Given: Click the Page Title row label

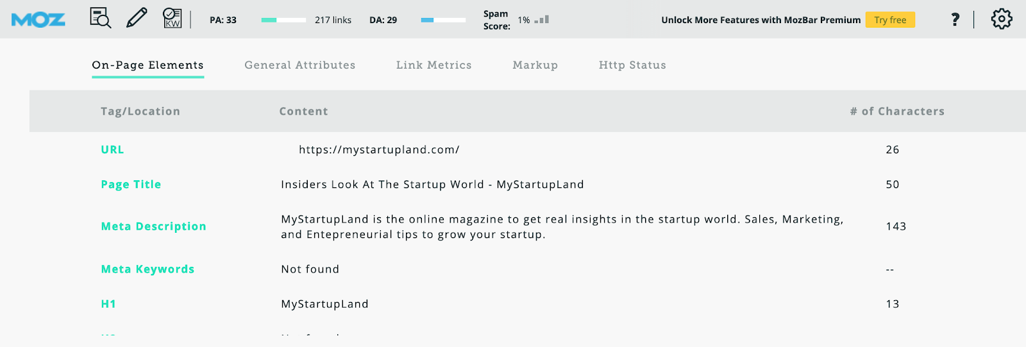Looking at the screenshot, I should (131, 184).
